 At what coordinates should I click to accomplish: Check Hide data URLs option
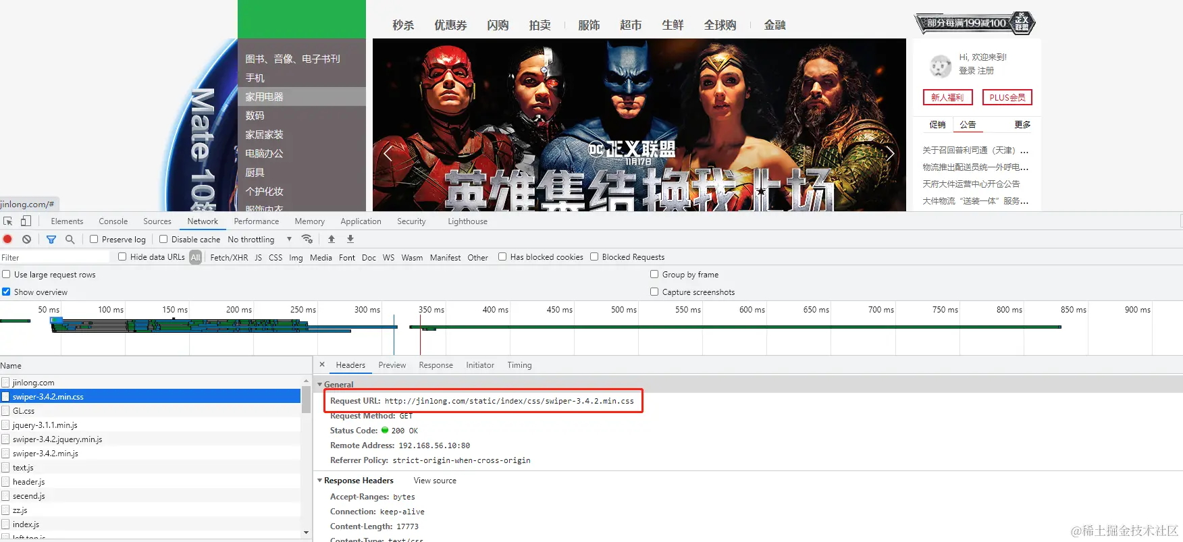(122, 256)
